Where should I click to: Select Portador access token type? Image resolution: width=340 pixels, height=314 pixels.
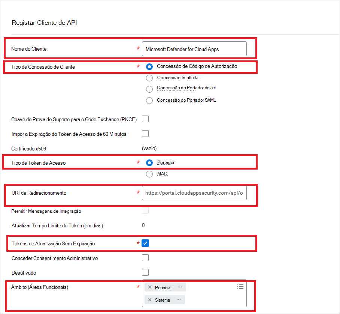[149, 162]
